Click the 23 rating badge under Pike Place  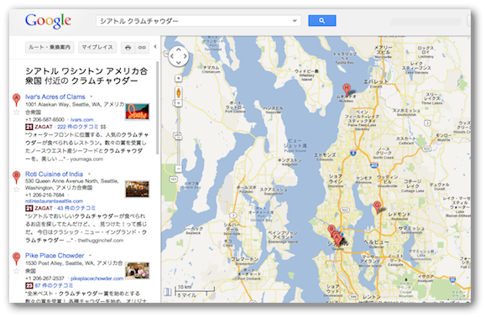29,285
